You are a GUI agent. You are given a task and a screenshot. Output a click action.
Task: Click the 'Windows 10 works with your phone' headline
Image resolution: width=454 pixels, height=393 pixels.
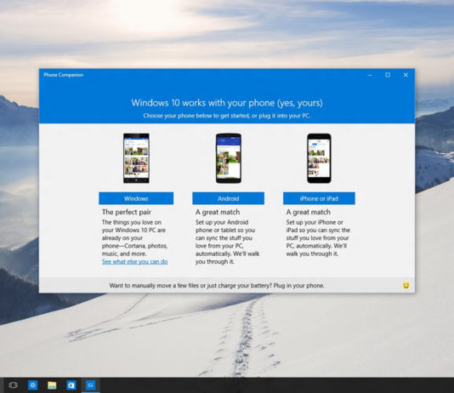tap(227, 103)
